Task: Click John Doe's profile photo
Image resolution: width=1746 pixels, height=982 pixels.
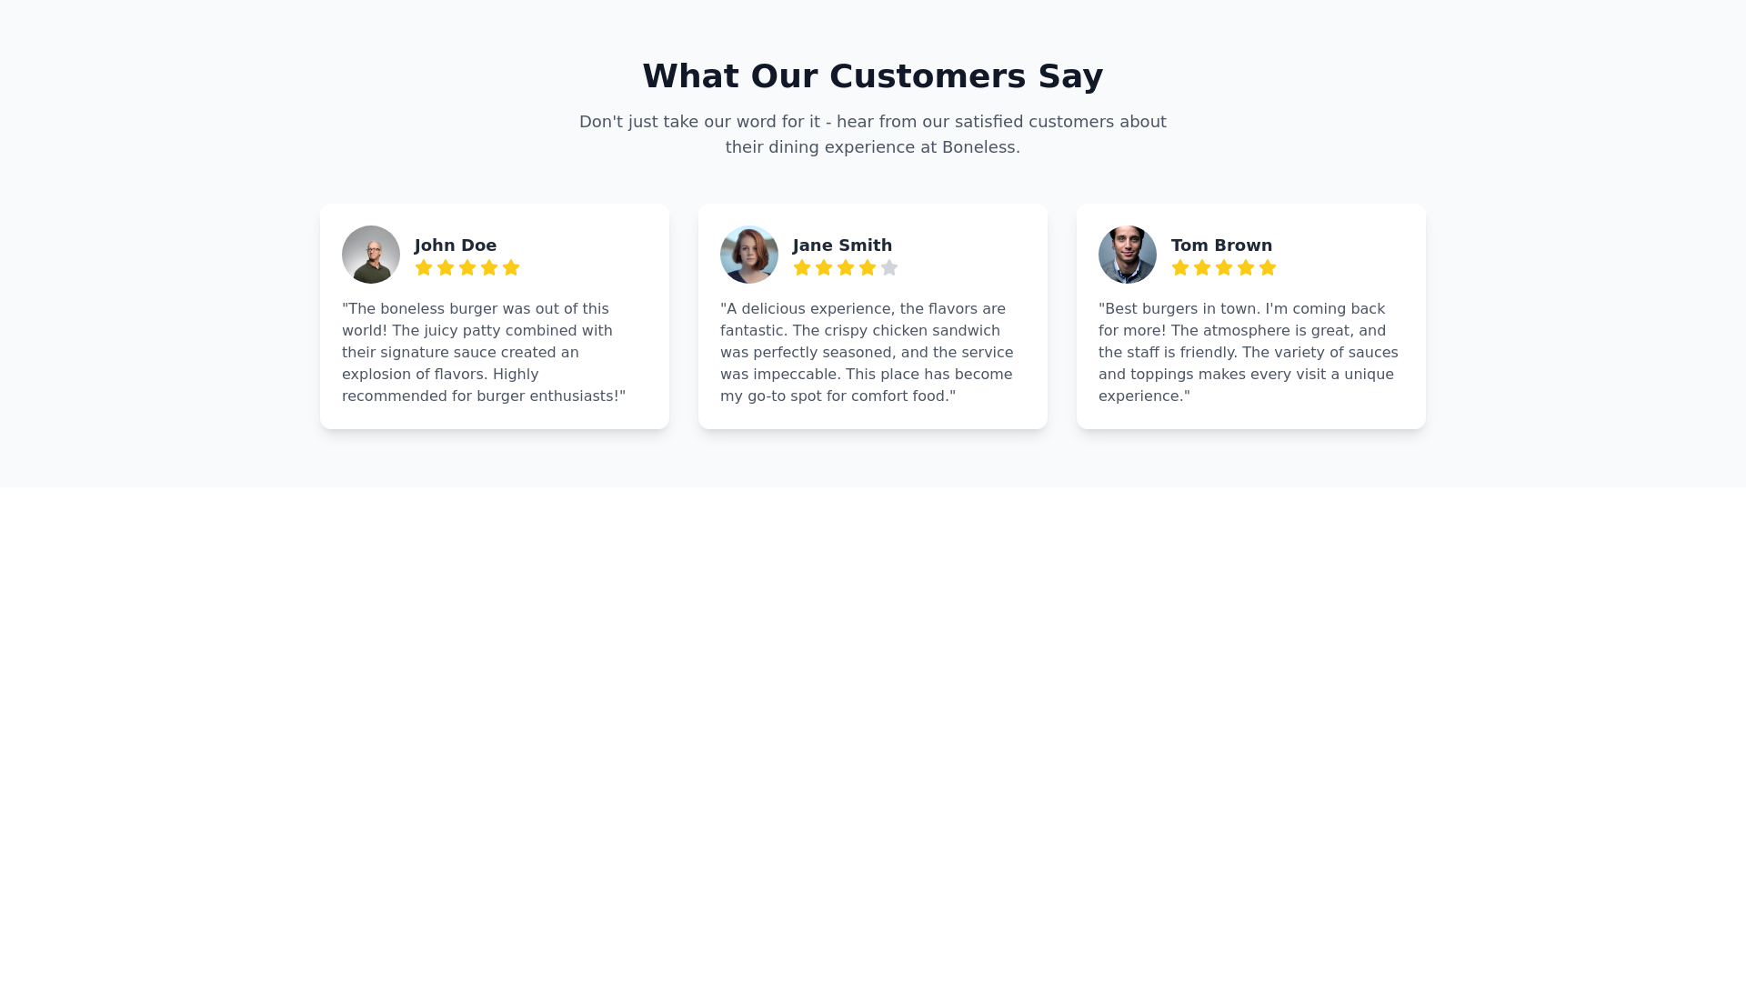Action: [x=371, y=255]
